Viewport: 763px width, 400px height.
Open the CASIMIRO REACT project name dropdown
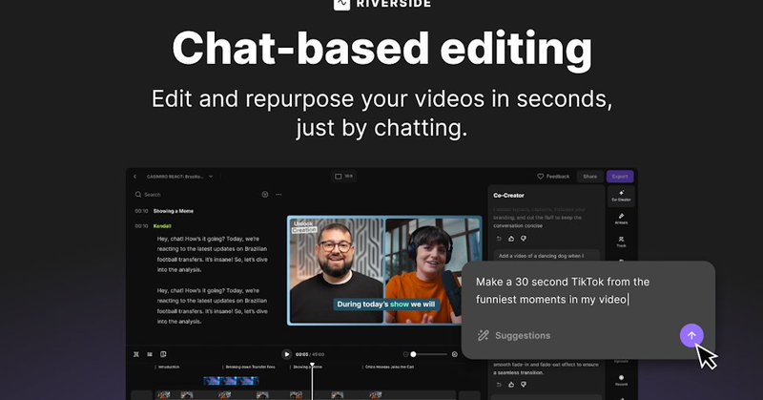[180, 177]
